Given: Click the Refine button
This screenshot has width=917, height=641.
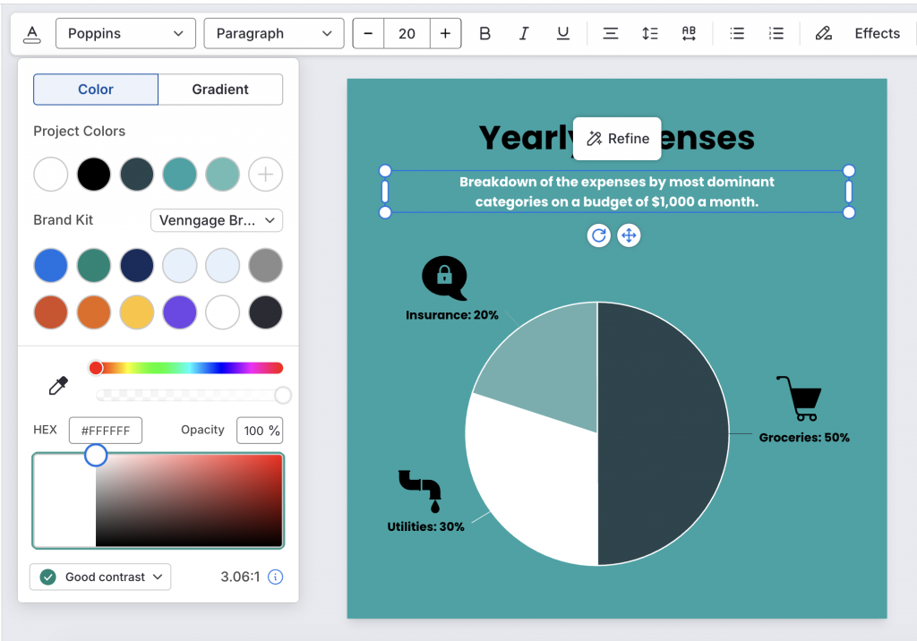Looking at the screenshot, I should 617,139.
